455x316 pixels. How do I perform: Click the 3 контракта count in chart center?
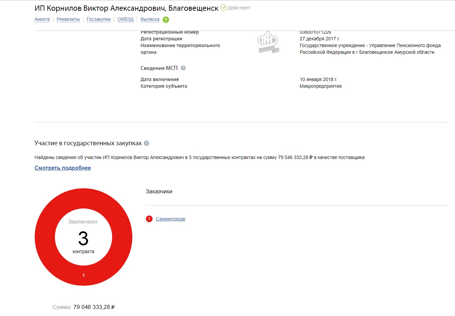tap(83, 239)
